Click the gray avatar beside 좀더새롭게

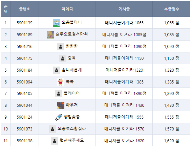coord(57,70)
